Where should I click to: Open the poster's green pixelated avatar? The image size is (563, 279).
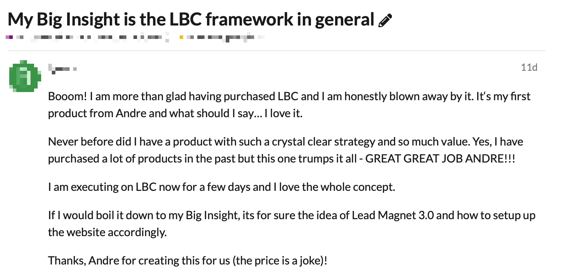[x=25, y=76]
